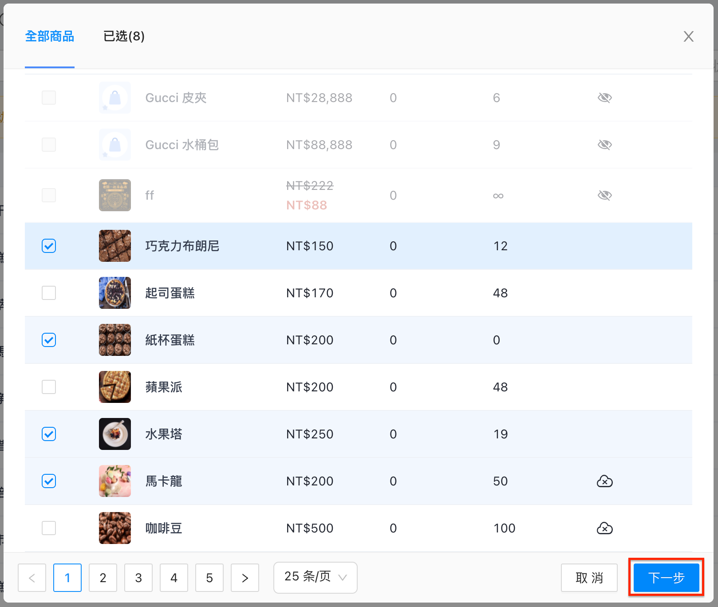Viewport: 718px width, 607px height.
Task: Click the hidden-eye icon for Gucci 皮夾
Action: (604, 98)
